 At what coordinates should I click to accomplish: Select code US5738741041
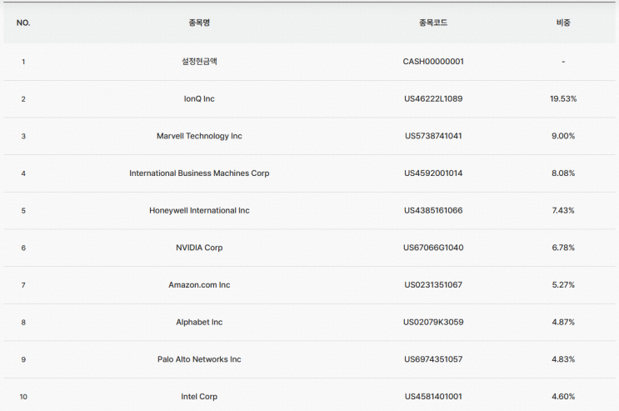(433, 136)
